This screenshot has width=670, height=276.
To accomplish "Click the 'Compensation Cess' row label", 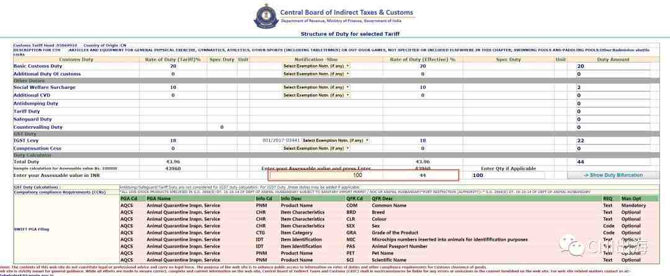I will coord(37,149).
